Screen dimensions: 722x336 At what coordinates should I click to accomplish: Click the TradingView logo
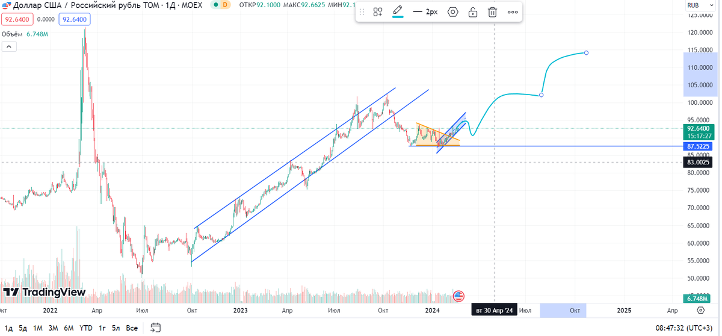(44, 292)
